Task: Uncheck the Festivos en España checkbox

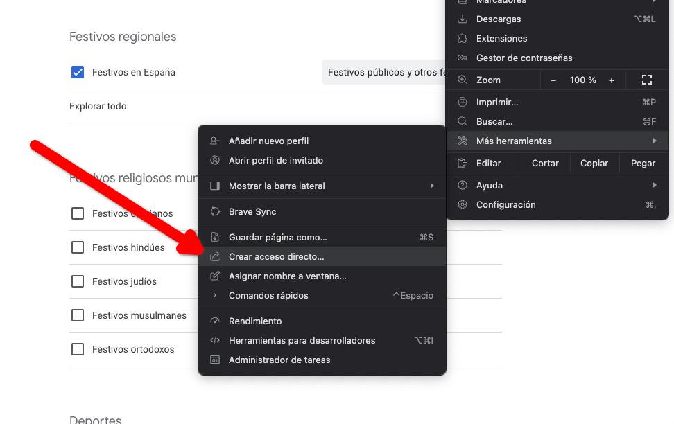Action: (x=78, y=72)
